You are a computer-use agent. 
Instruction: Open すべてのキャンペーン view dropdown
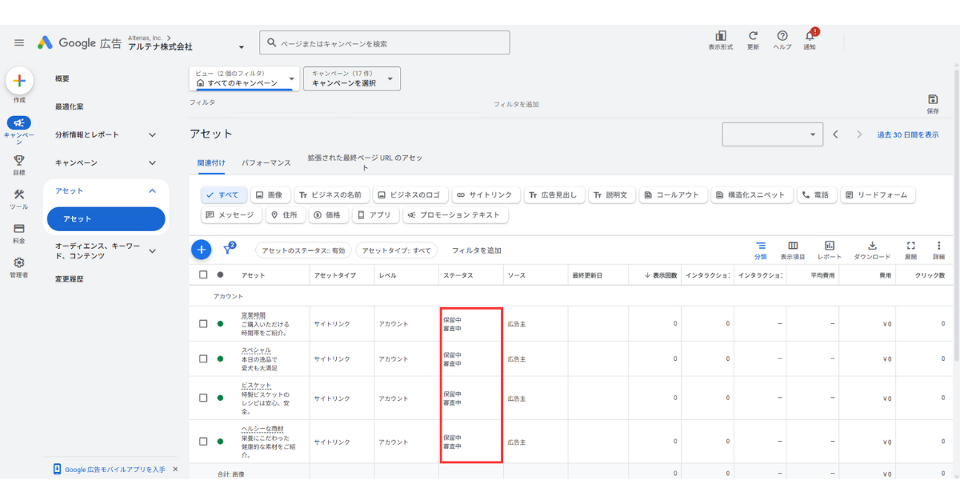pyautogui.click(x=244, y=78)
